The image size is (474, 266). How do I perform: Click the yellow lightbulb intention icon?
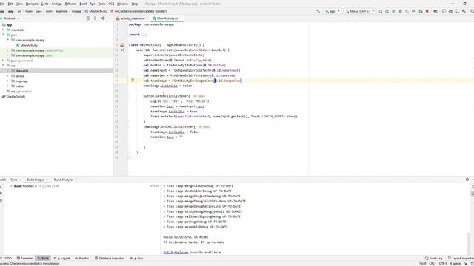(133, 81)
